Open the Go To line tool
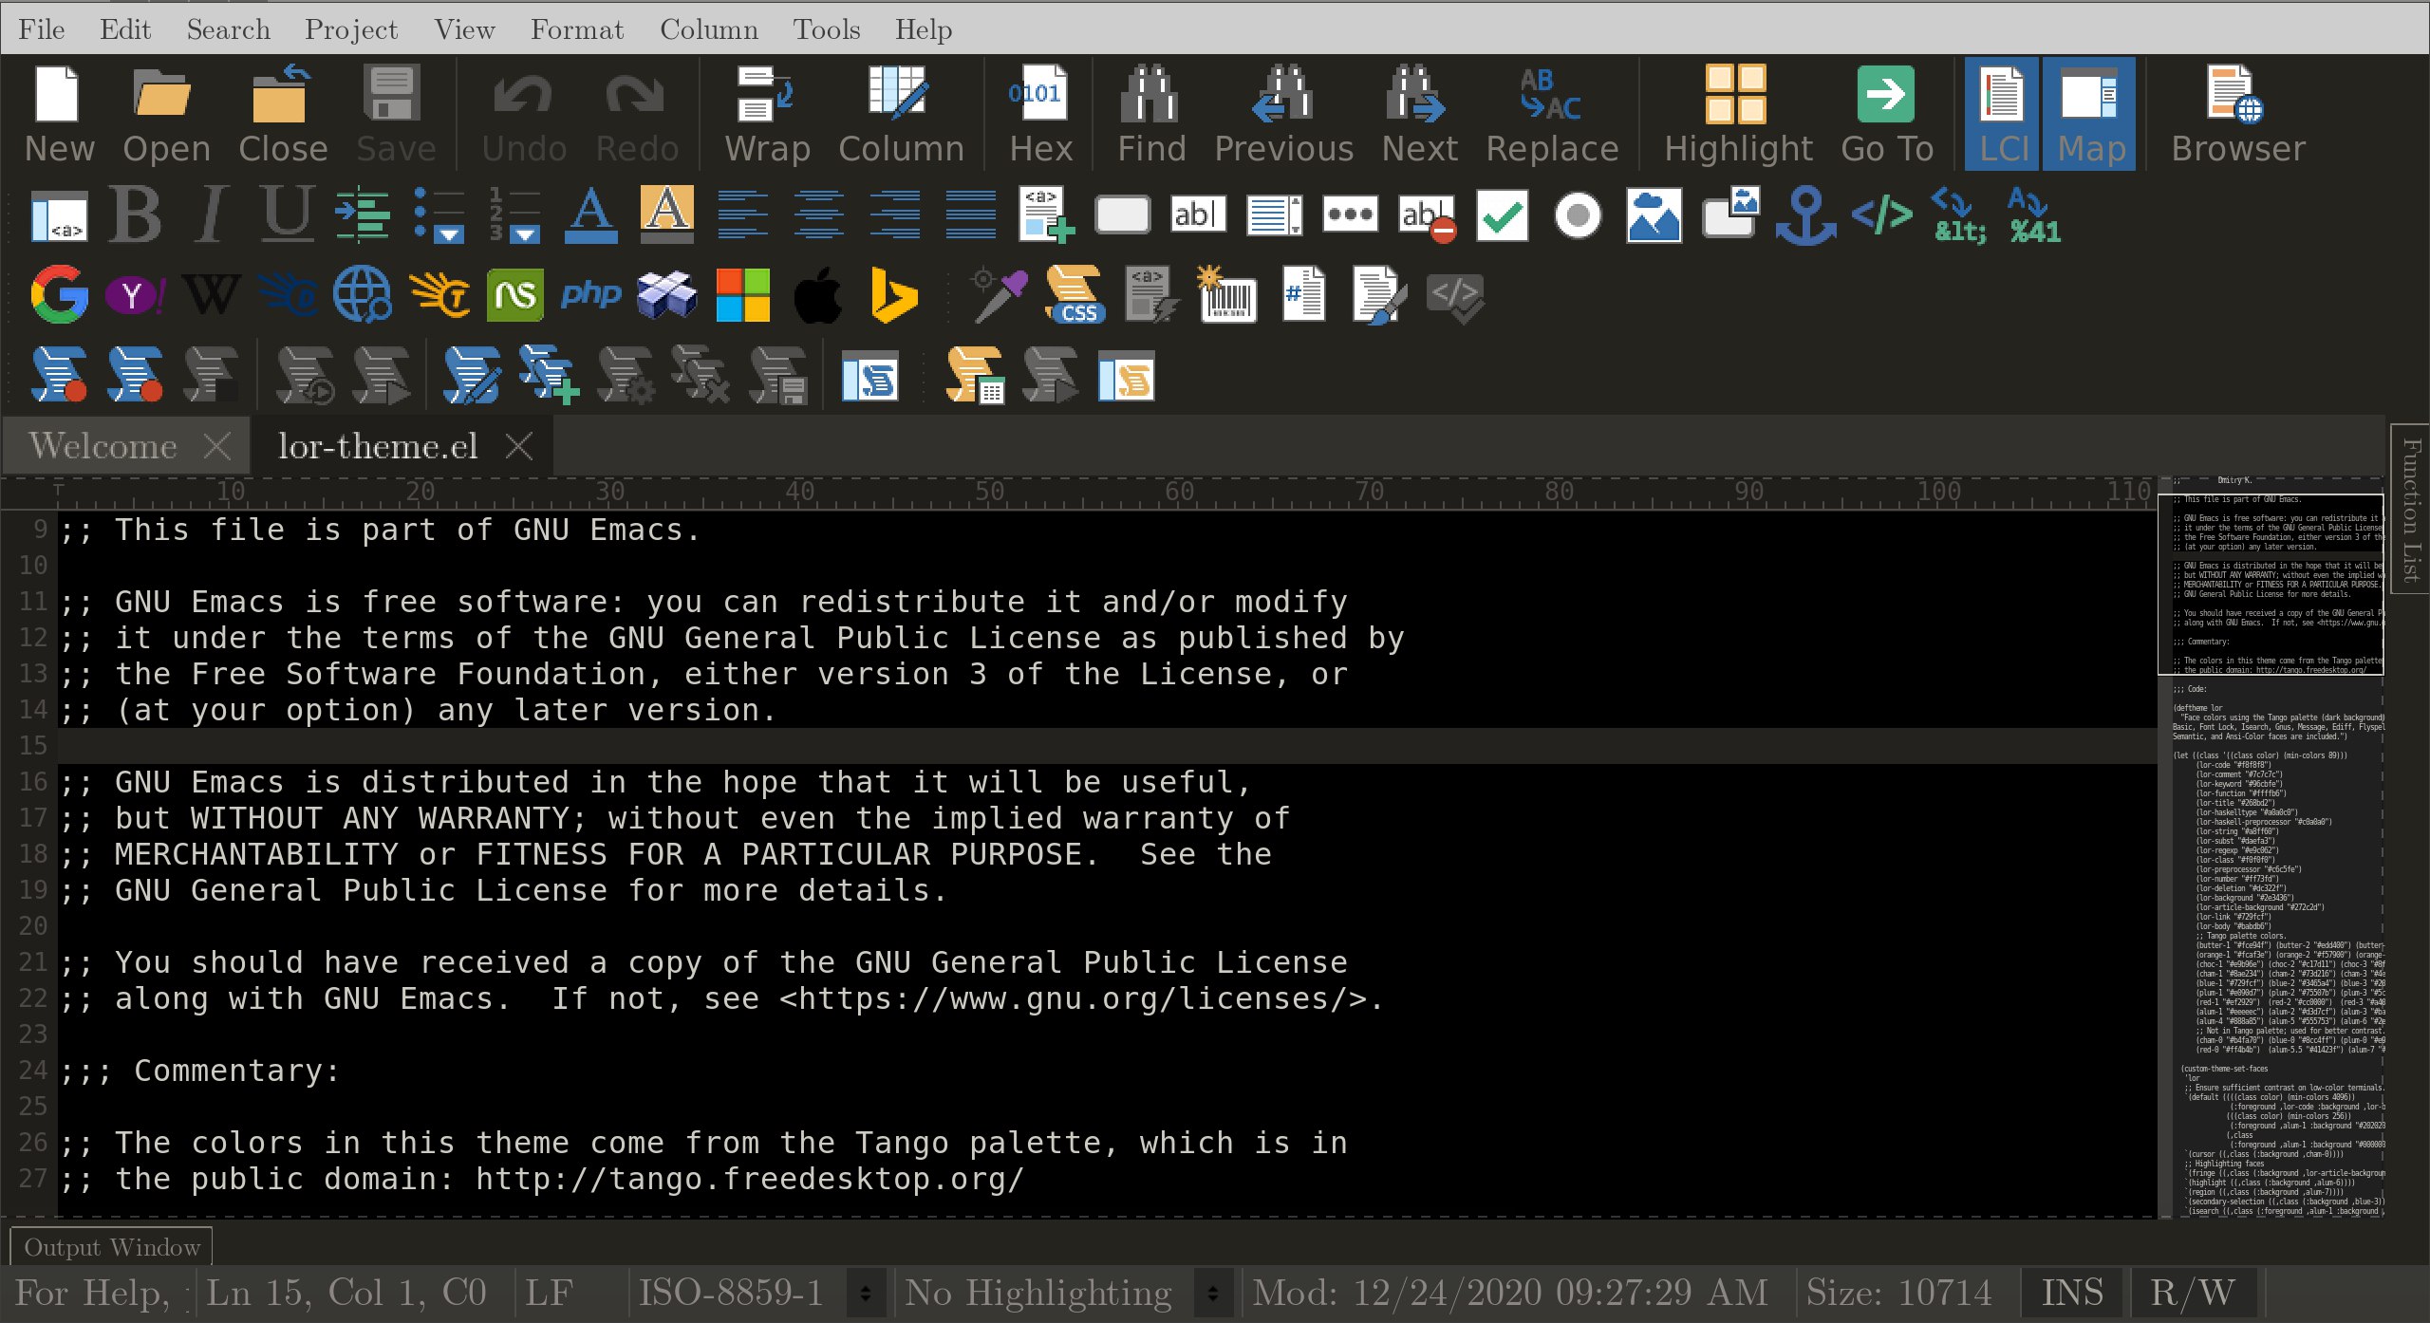 tap(1886, 114)
